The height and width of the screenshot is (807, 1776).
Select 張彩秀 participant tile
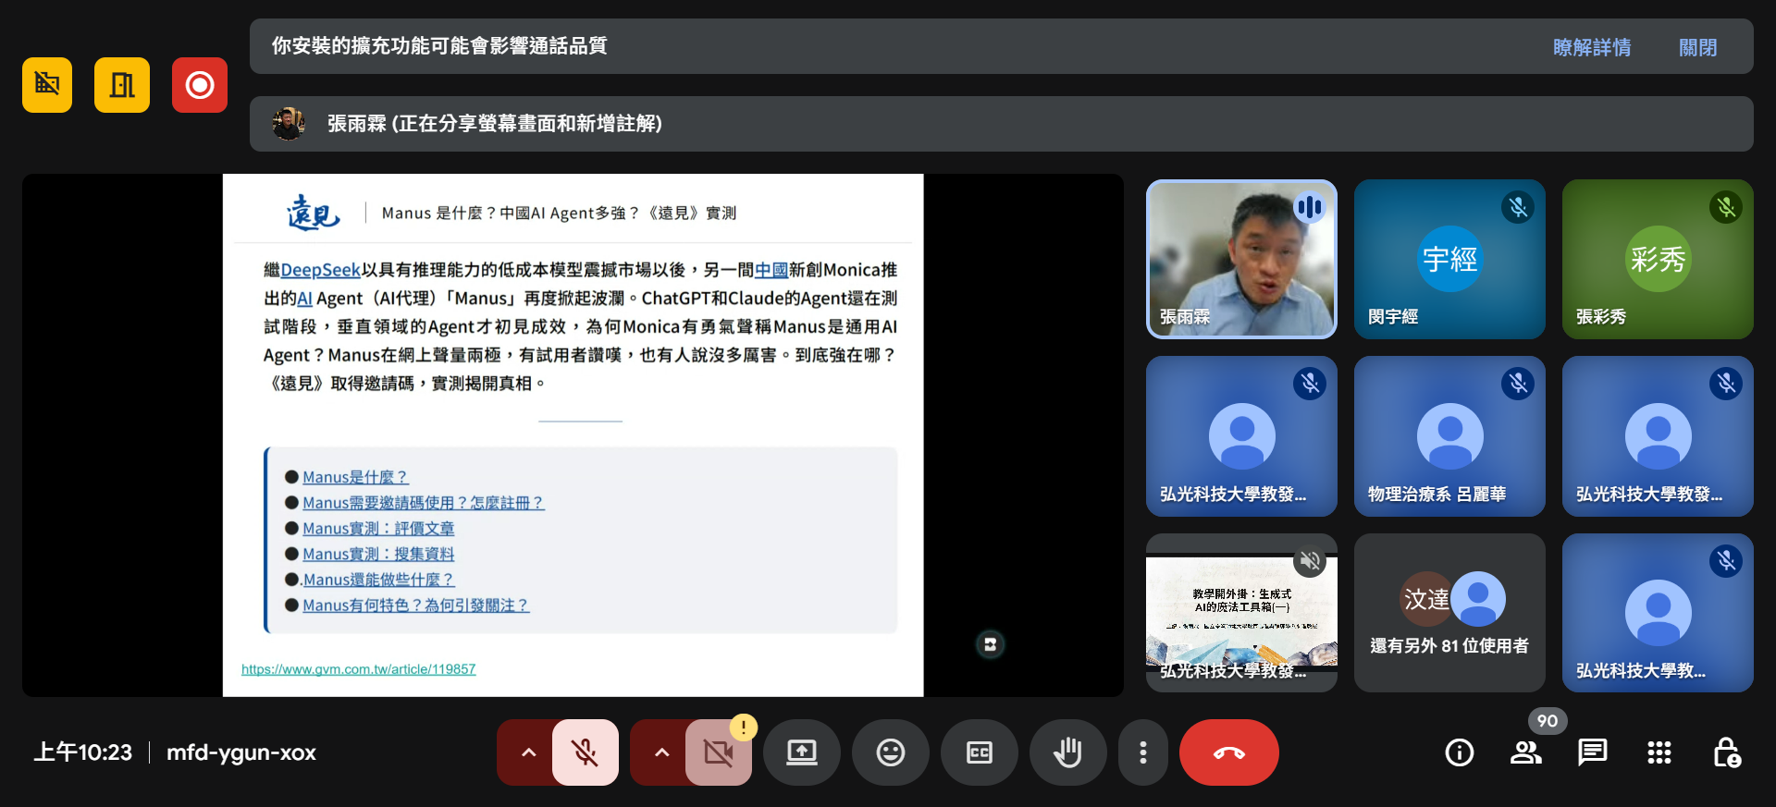[x=1658, y=259]
